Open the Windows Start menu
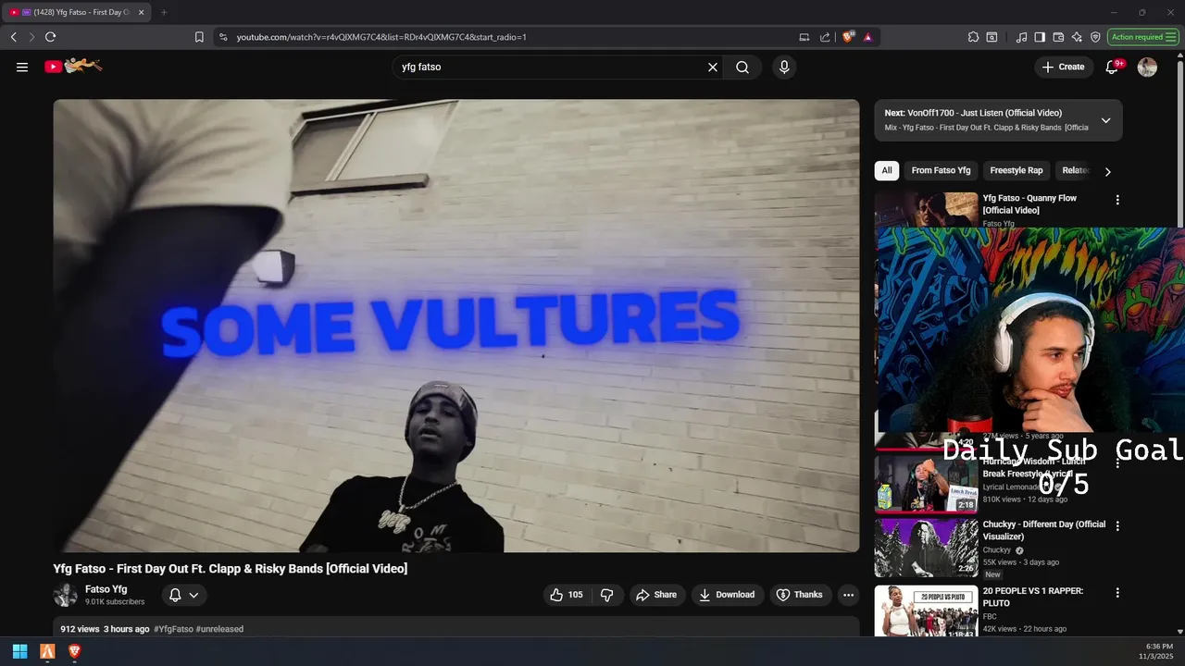The height and width of the screenshot is (666, 1185). [19, 651]
